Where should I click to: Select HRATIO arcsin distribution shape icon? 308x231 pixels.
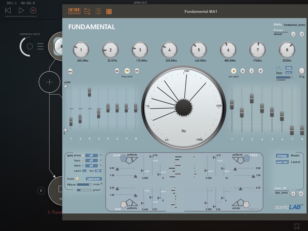click(241, 203)
